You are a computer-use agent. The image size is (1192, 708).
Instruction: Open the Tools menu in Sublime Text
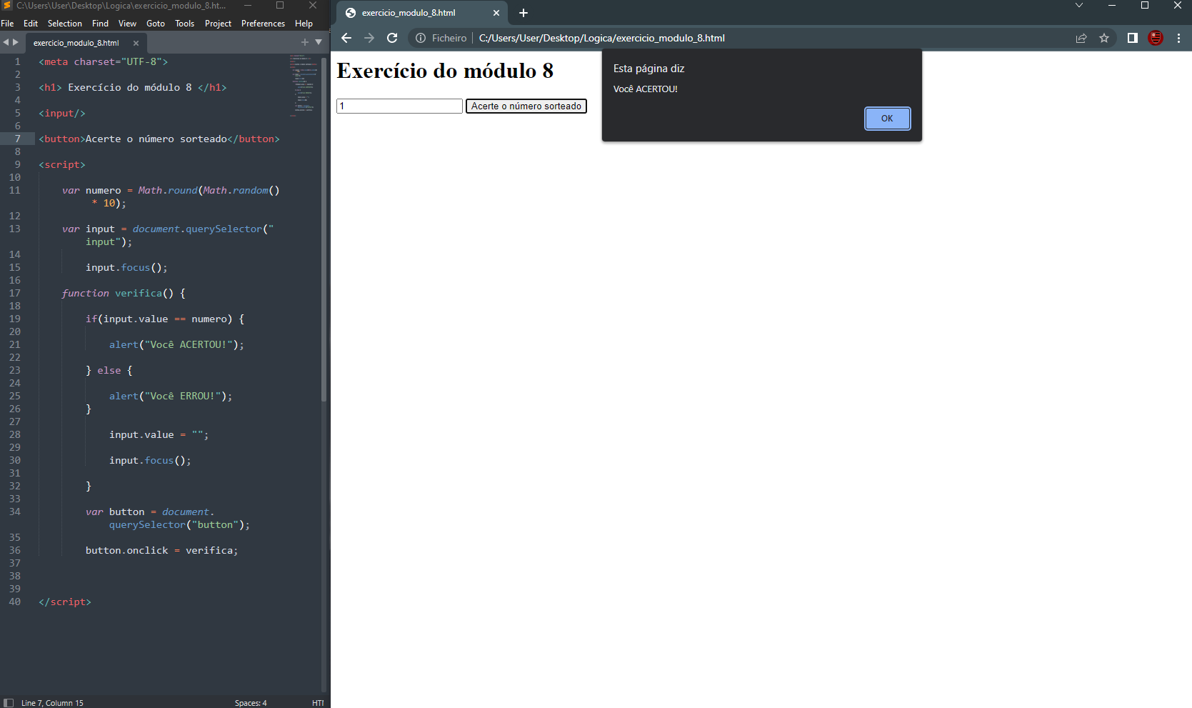pyautogui.click(x=185, y=24)
